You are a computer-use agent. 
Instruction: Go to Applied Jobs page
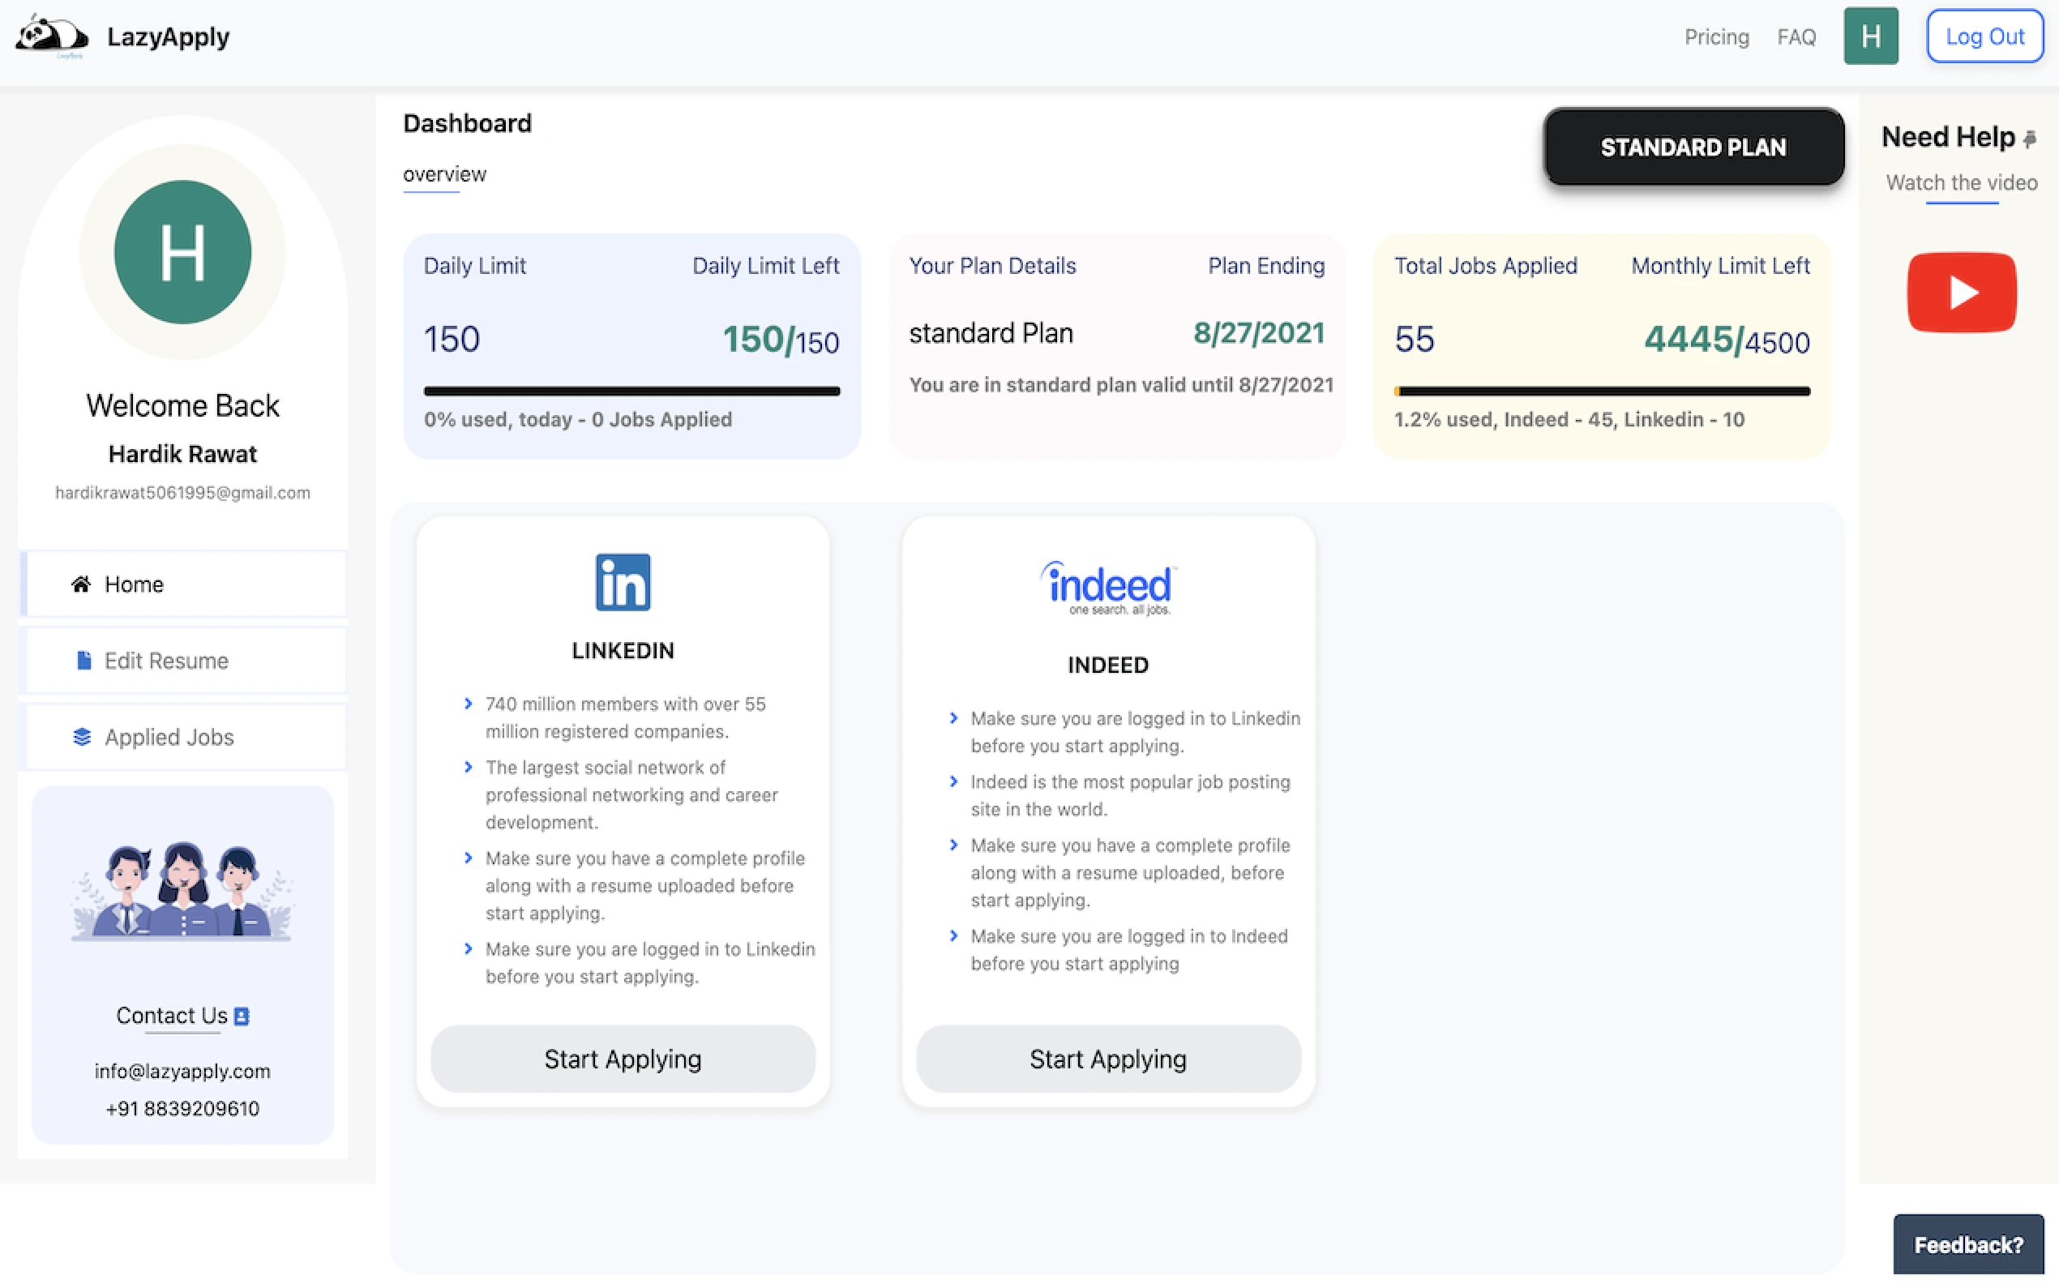coord(183,737)
